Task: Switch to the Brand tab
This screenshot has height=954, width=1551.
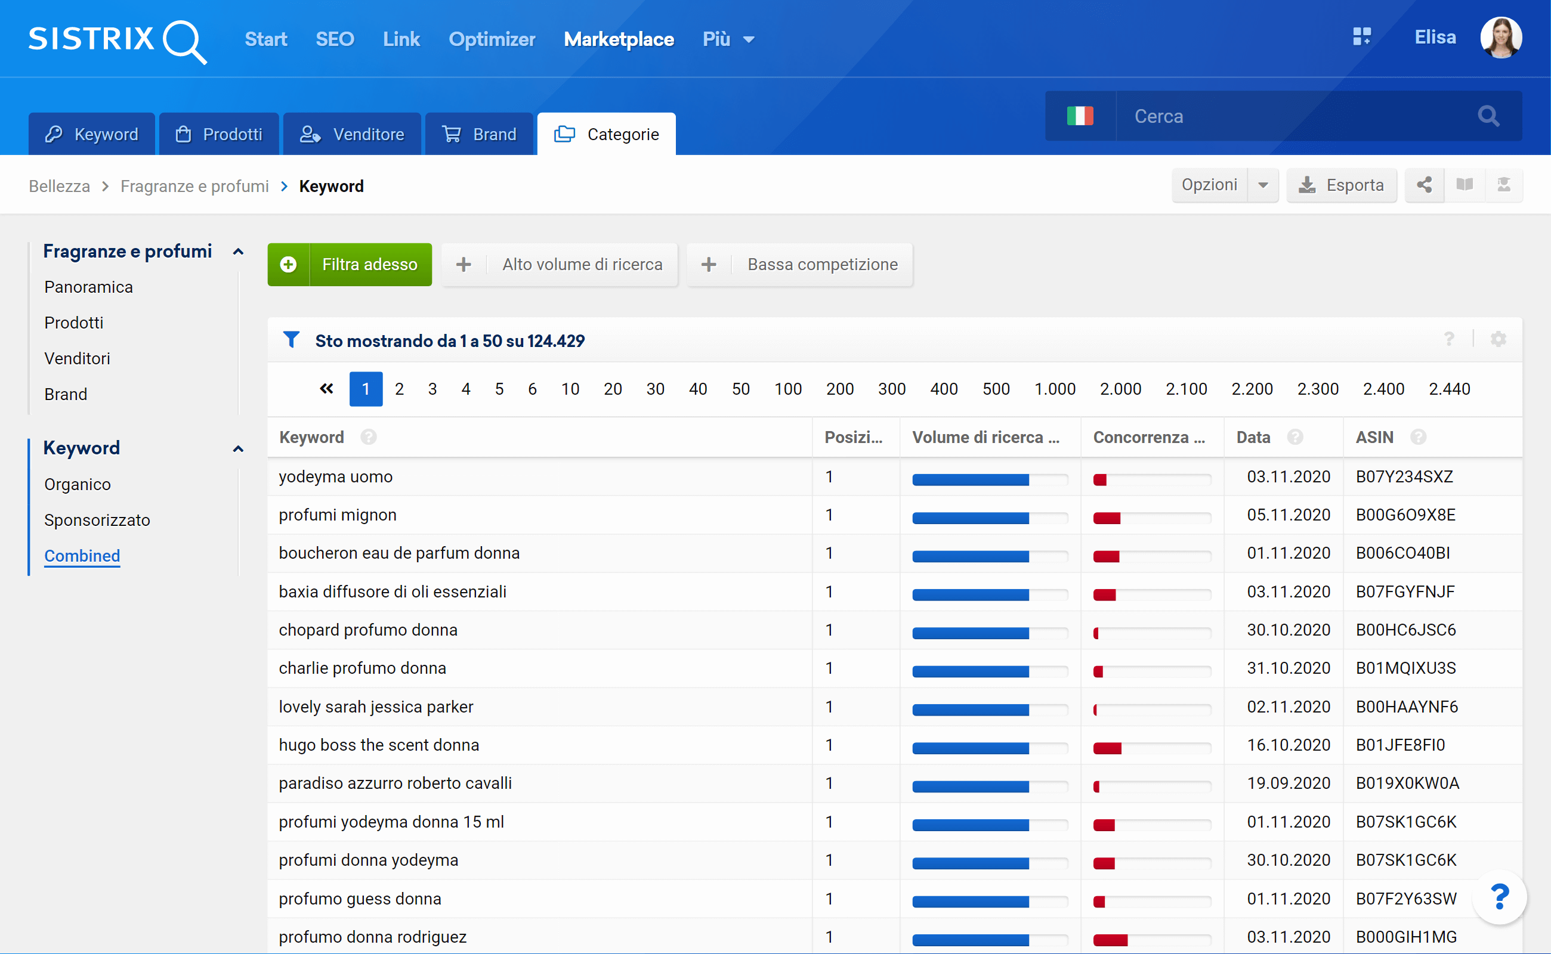Action: pyautogui.click(x=479, y=134)
